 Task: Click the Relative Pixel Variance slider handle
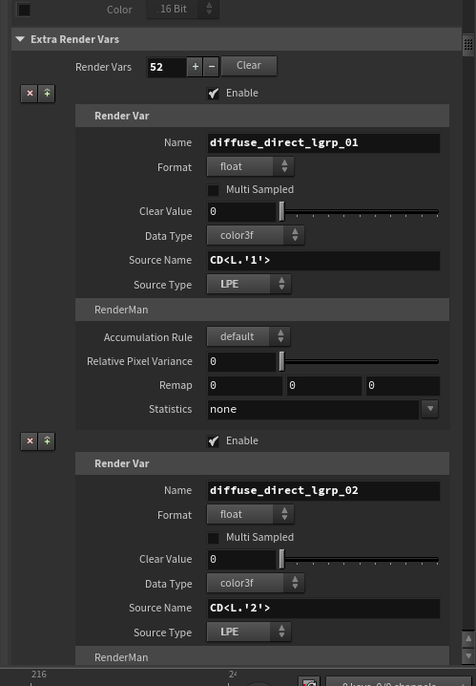point(281,361)
